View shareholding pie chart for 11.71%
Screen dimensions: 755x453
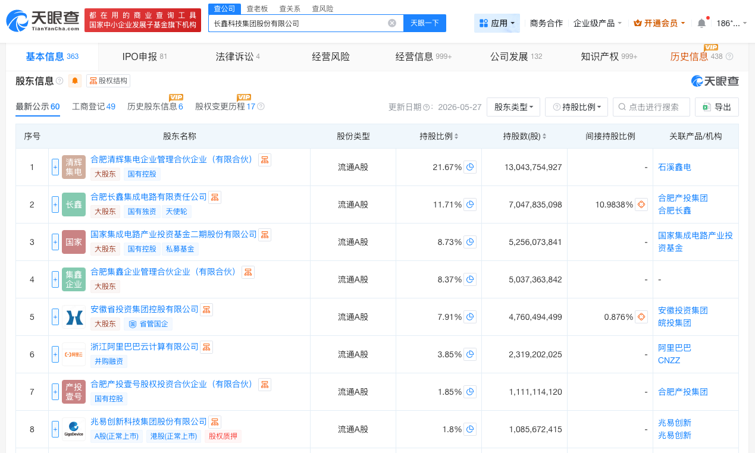tap(471, 205)
